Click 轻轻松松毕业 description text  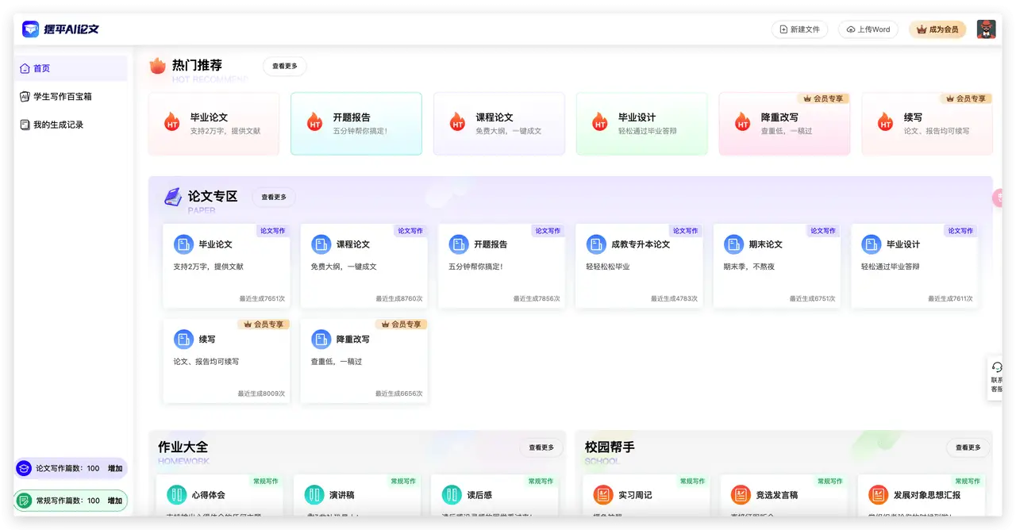[x=608, y=267]
